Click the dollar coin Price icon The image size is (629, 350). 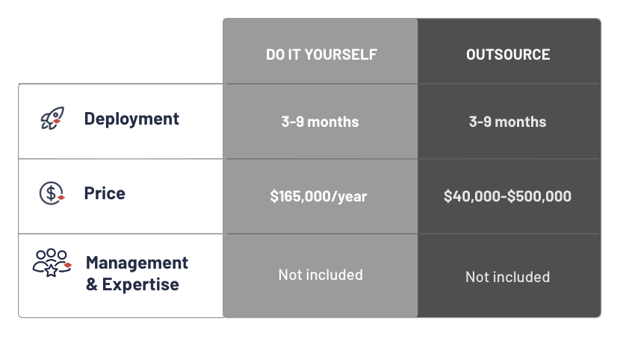click(52, 193)
